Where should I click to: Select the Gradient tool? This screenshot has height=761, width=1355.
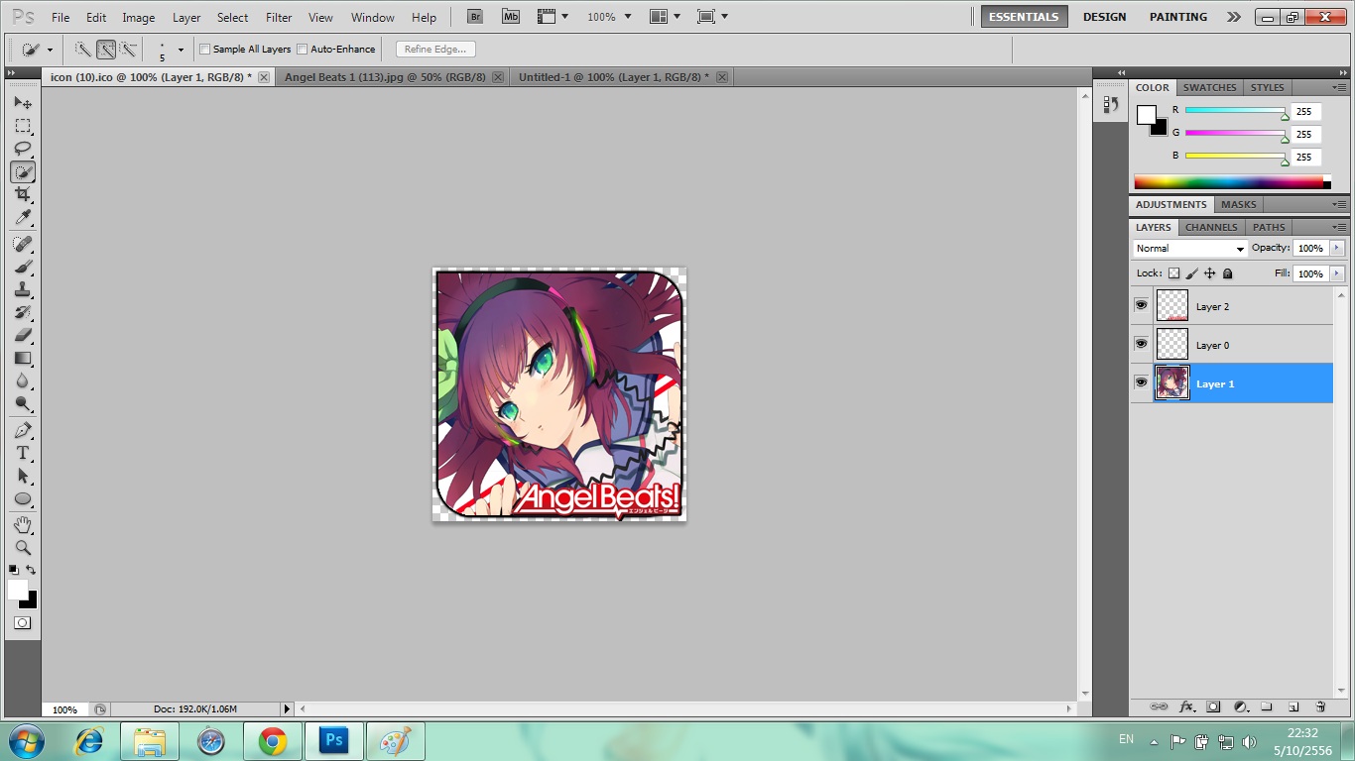pyautogui.click(x=23, y=358)
